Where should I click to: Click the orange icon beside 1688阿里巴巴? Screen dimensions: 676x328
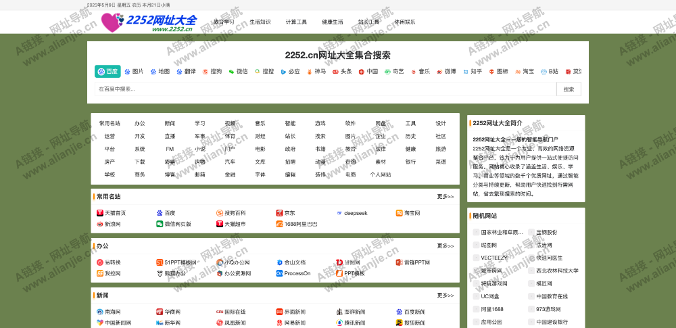[x=279, y=224]
